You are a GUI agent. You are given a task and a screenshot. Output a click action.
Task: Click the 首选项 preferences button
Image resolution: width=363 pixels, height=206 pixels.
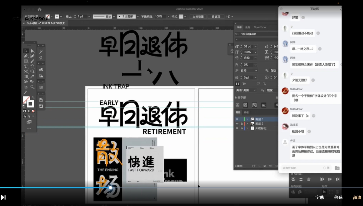(216, 17)
